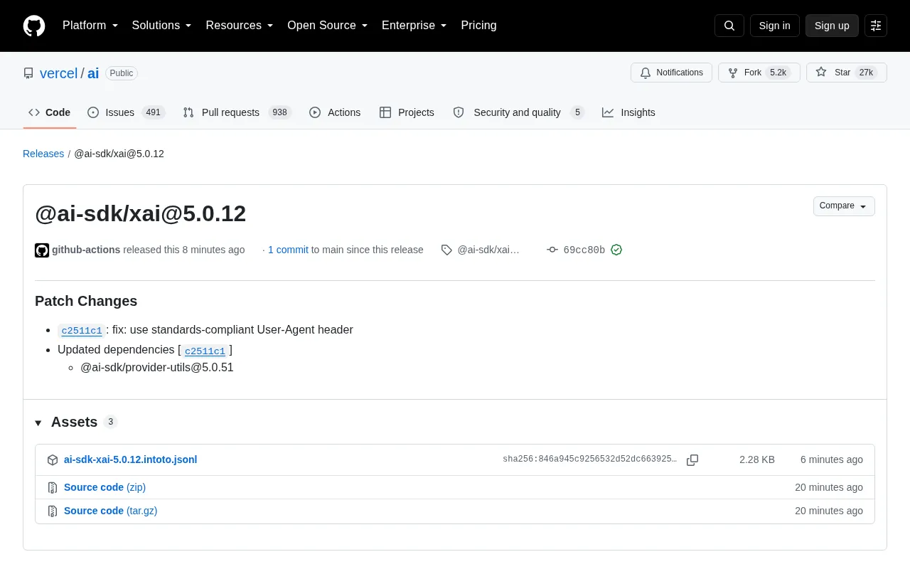Click the repository icon beside vercel
The width and height of the screenshot is (910, 569).
coord(28,73)
